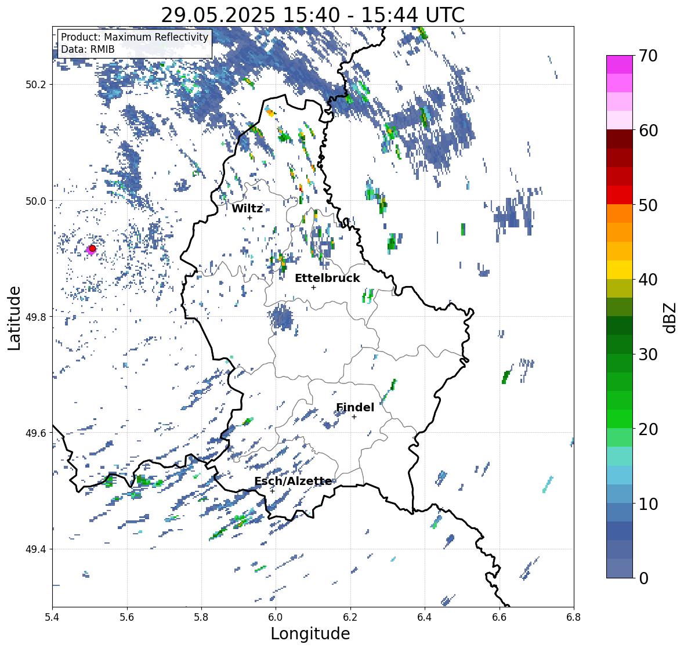Click the Wiltz station label
The height and width of the screenshot is (648, 684).
click(x=247, y=208)
